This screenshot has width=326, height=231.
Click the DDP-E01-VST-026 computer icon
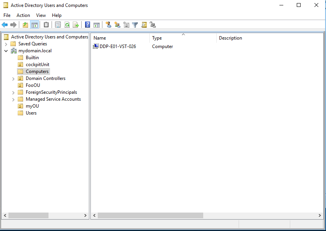tap(96, 46)
